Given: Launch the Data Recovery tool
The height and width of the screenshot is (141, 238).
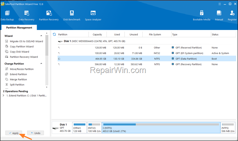Looking at the screenshot, I should tap(27, 15).
